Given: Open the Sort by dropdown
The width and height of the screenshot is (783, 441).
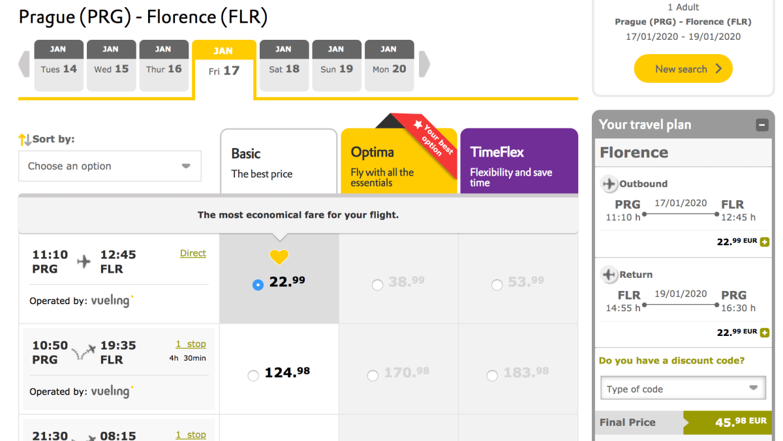Looking at the screenshot, I should pos(110,166).
